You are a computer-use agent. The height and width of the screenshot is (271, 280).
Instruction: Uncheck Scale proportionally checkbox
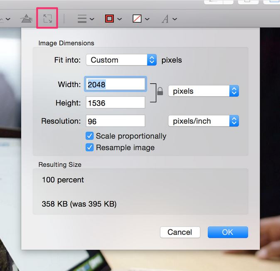[x=89, y=136]
